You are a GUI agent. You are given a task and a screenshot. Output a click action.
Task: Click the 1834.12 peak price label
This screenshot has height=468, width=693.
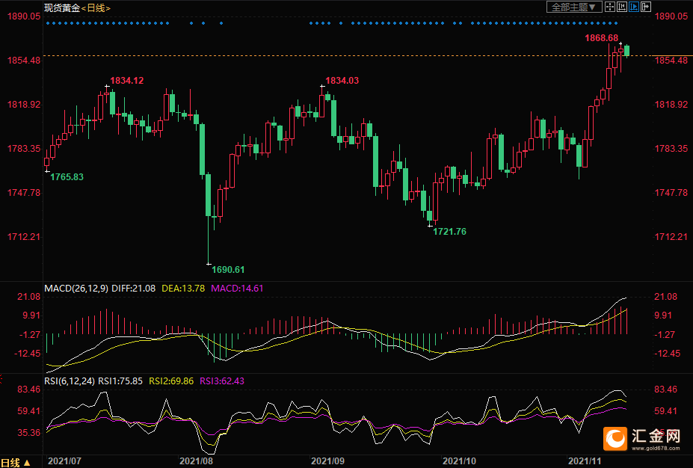point(127,80)
